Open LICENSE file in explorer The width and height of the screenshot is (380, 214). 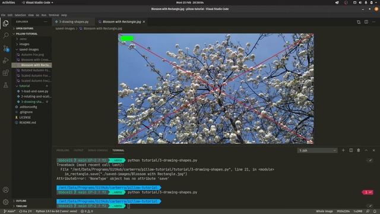pyautogui.click(x=25, y=118)
